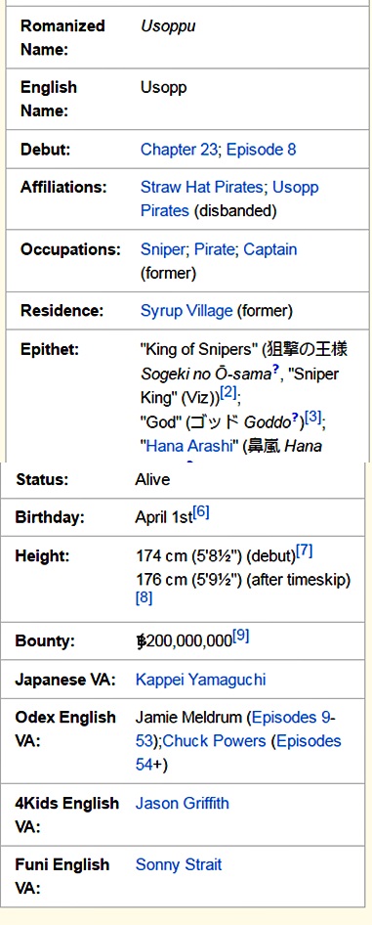Open footnote reference 3 after Goddo

pos(313,418)
